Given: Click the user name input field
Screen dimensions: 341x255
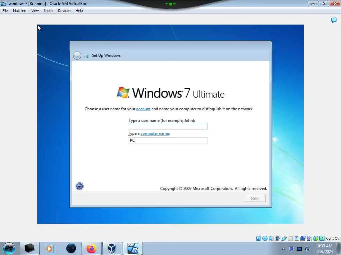Looking at the screenshot, I should click(168, 126).
